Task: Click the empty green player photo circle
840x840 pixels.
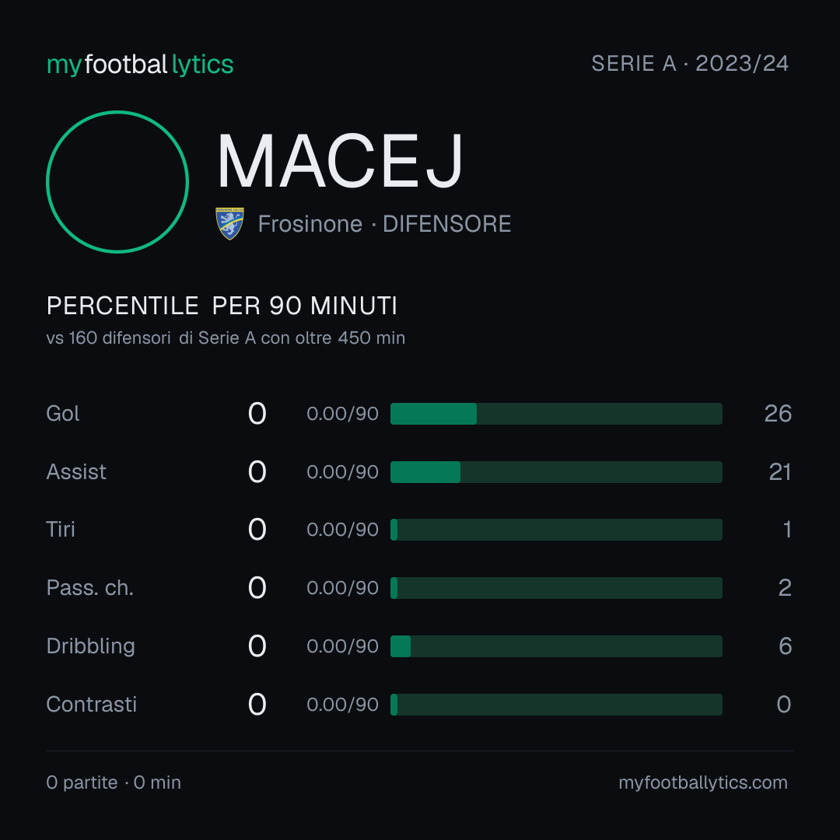Action: pyautogui.click(x=117, y=181)
